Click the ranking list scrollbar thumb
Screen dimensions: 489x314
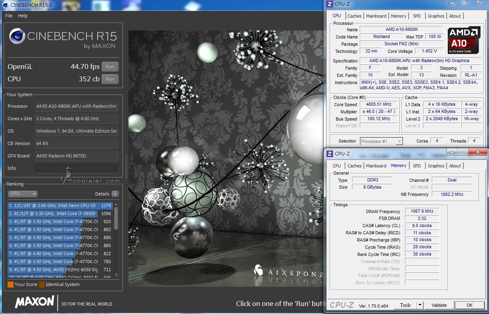(x=116, y=218)
